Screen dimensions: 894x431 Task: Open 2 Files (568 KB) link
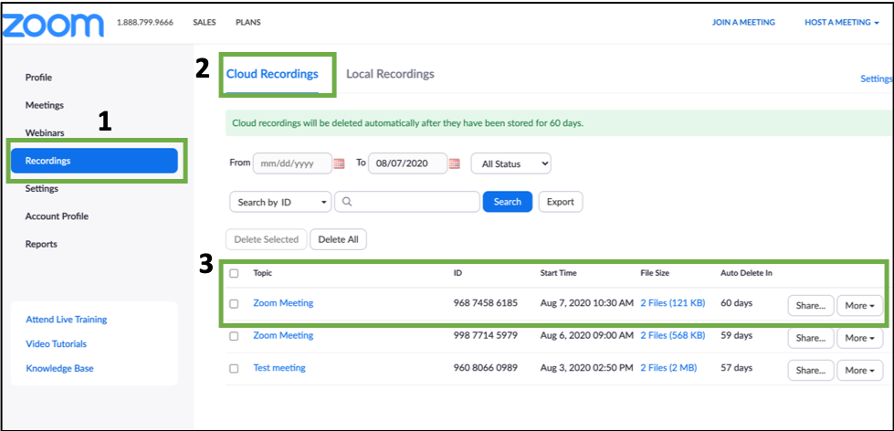pyautogui.click(x=673, y=335)
